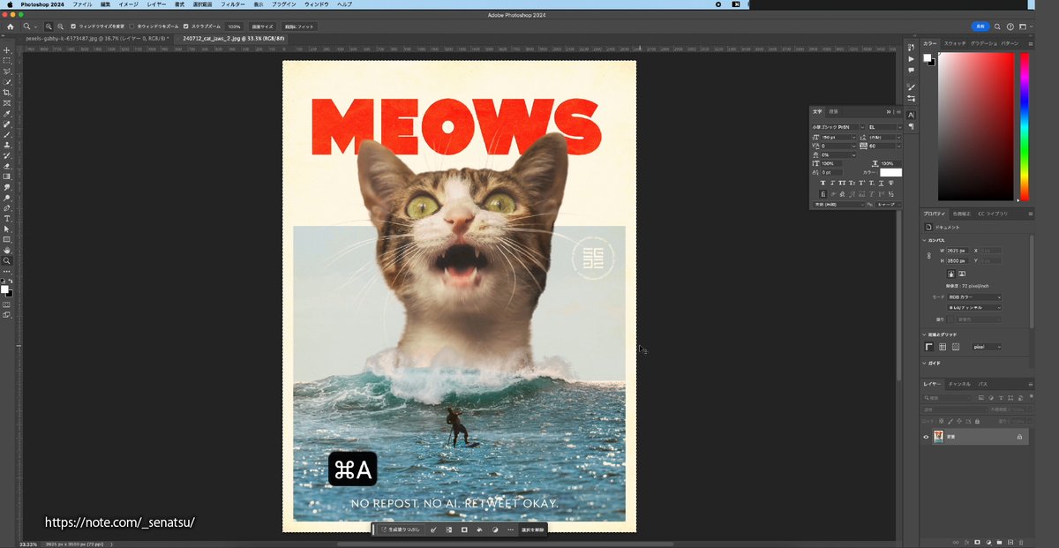Click the text カラー swatch in Character panel
This screenshot has height=548, width=1059.
coord(890,173)
